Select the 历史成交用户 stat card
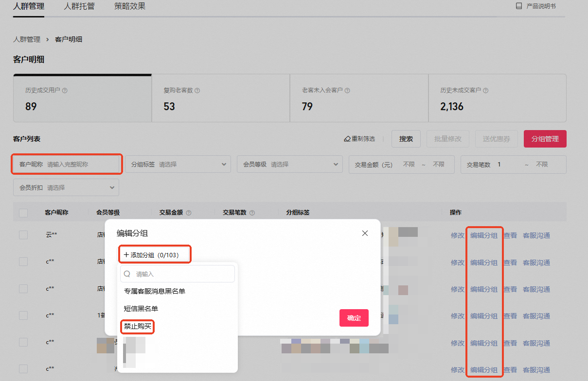Screen dimensions: 588x381 (83, 98)
